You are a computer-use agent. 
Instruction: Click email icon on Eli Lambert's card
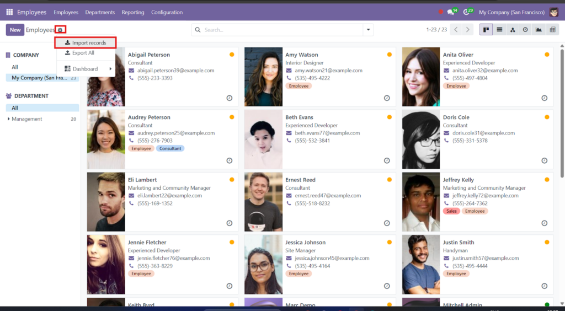pyautogui.click(x=131, y=195)
